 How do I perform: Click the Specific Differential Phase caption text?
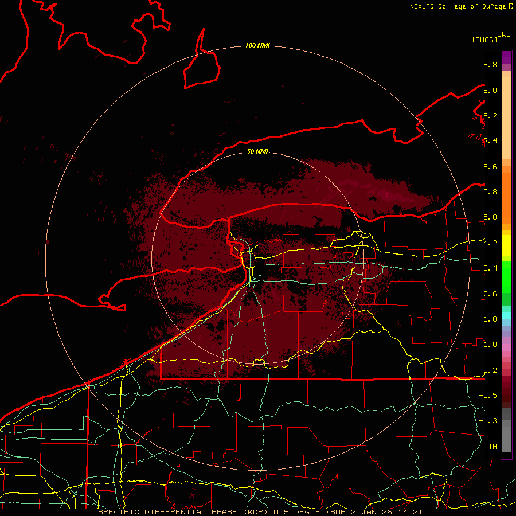coord(260,512)
